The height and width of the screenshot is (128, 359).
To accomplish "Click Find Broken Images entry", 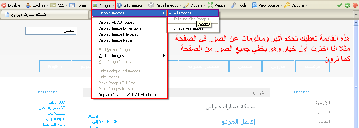I will tap(129, 50).
